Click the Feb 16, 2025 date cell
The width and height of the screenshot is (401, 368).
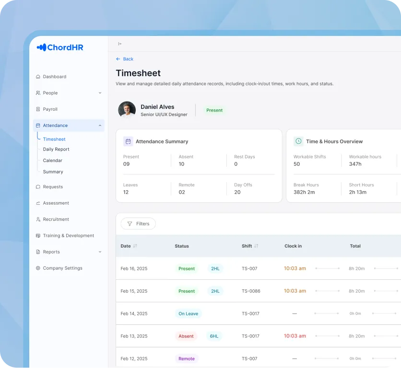[134, 269]
